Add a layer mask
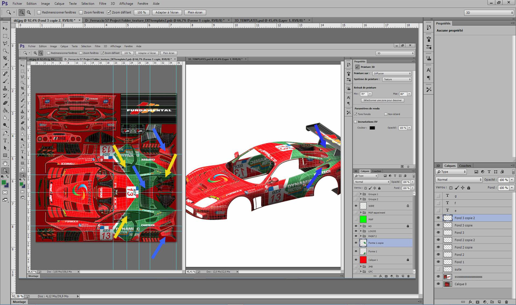 coord(477,302)
